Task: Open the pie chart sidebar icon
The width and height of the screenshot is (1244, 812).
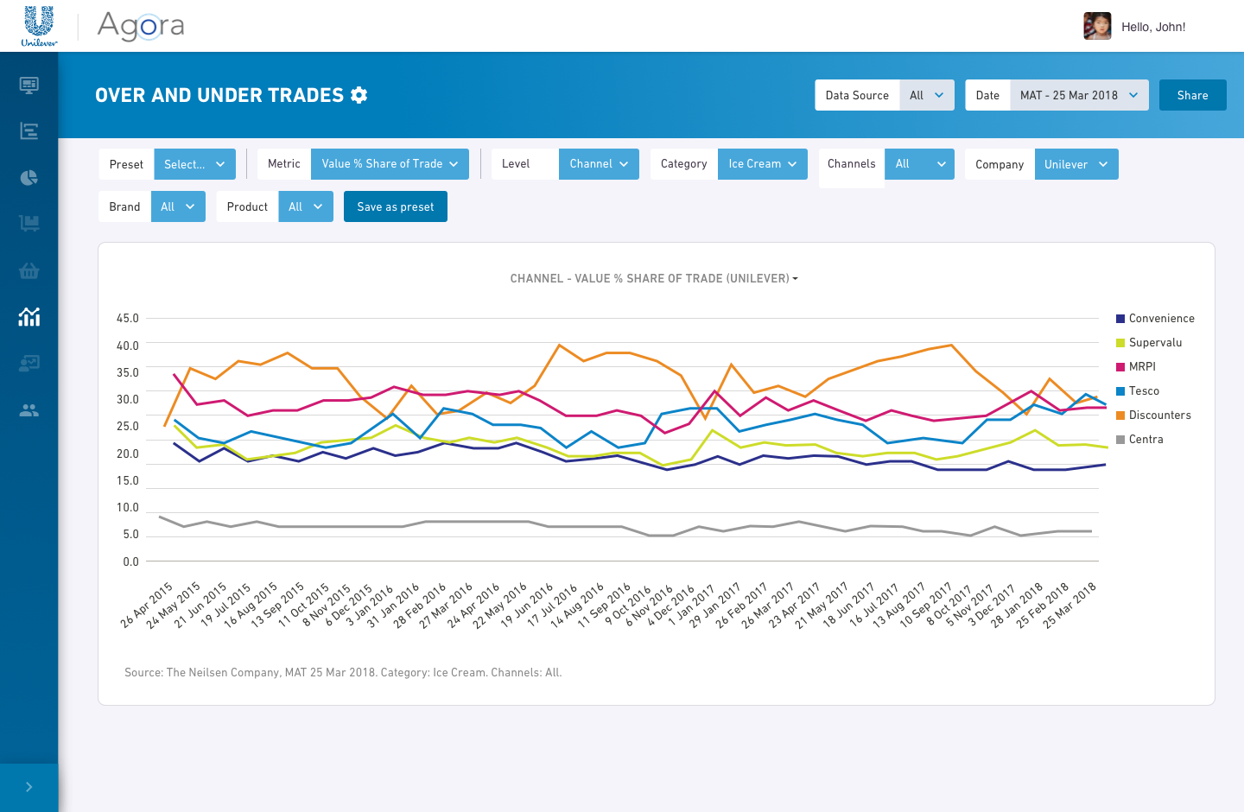Action: [x=29, y=178]
